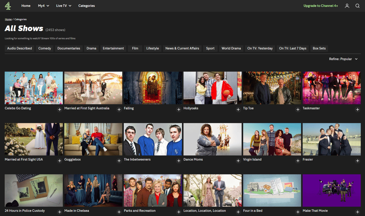Click the Four in a Bed title text
365x216 pixels.
[x=253, y=211]
